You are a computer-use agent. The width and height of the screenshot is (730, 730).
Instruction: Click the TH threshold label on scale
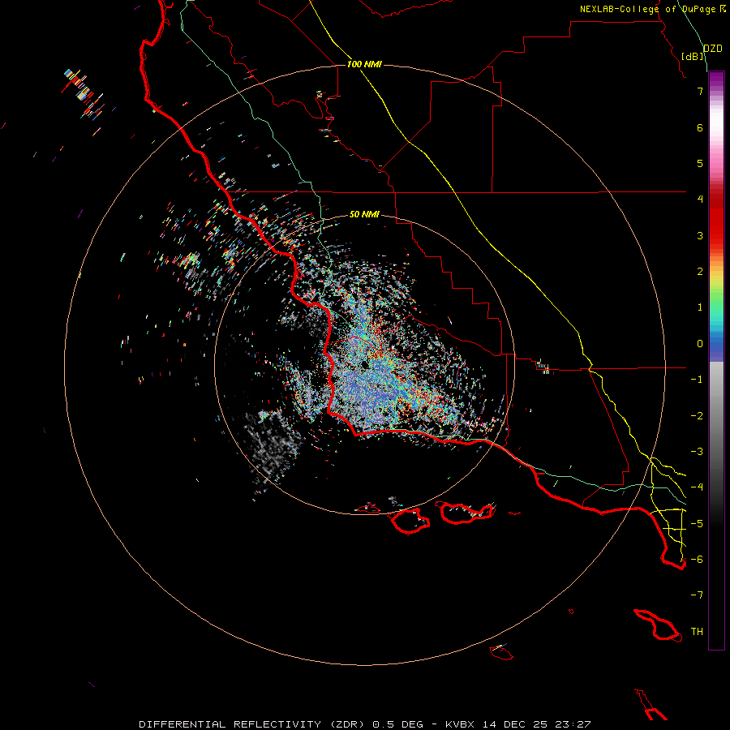click(x=697, y=632)
